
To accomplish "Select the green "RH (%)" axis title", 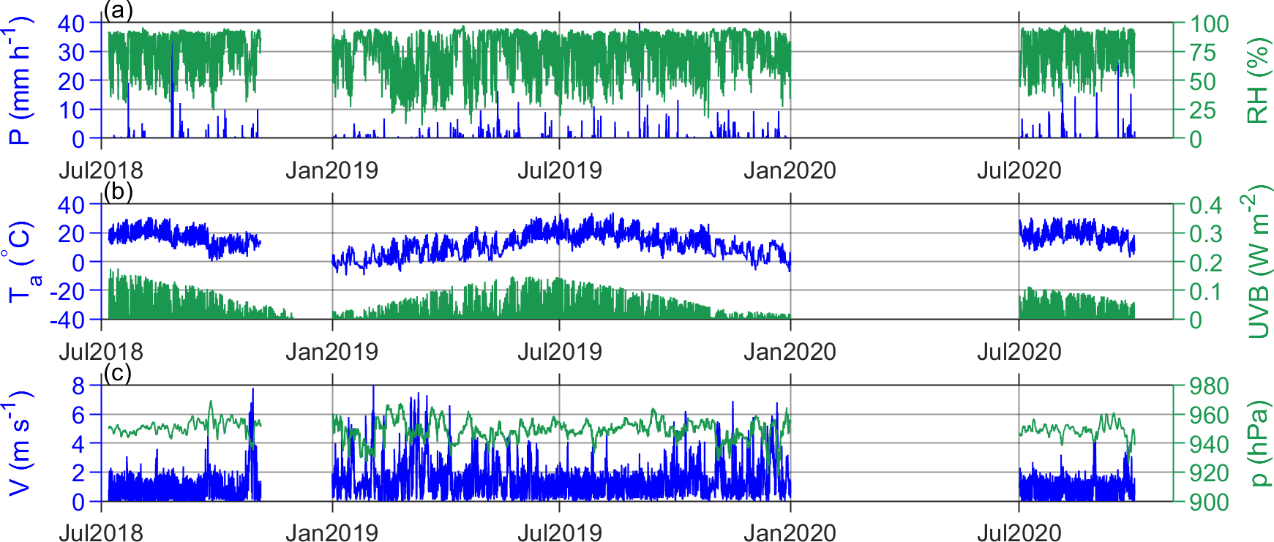I will tap(1256, 80).
